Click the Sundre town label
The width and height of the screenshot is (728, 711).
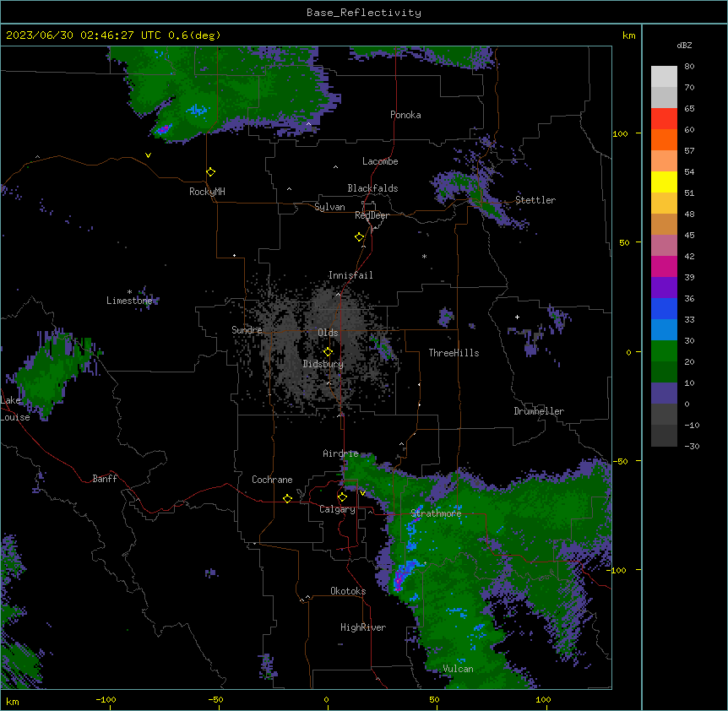tap(247, 330)
